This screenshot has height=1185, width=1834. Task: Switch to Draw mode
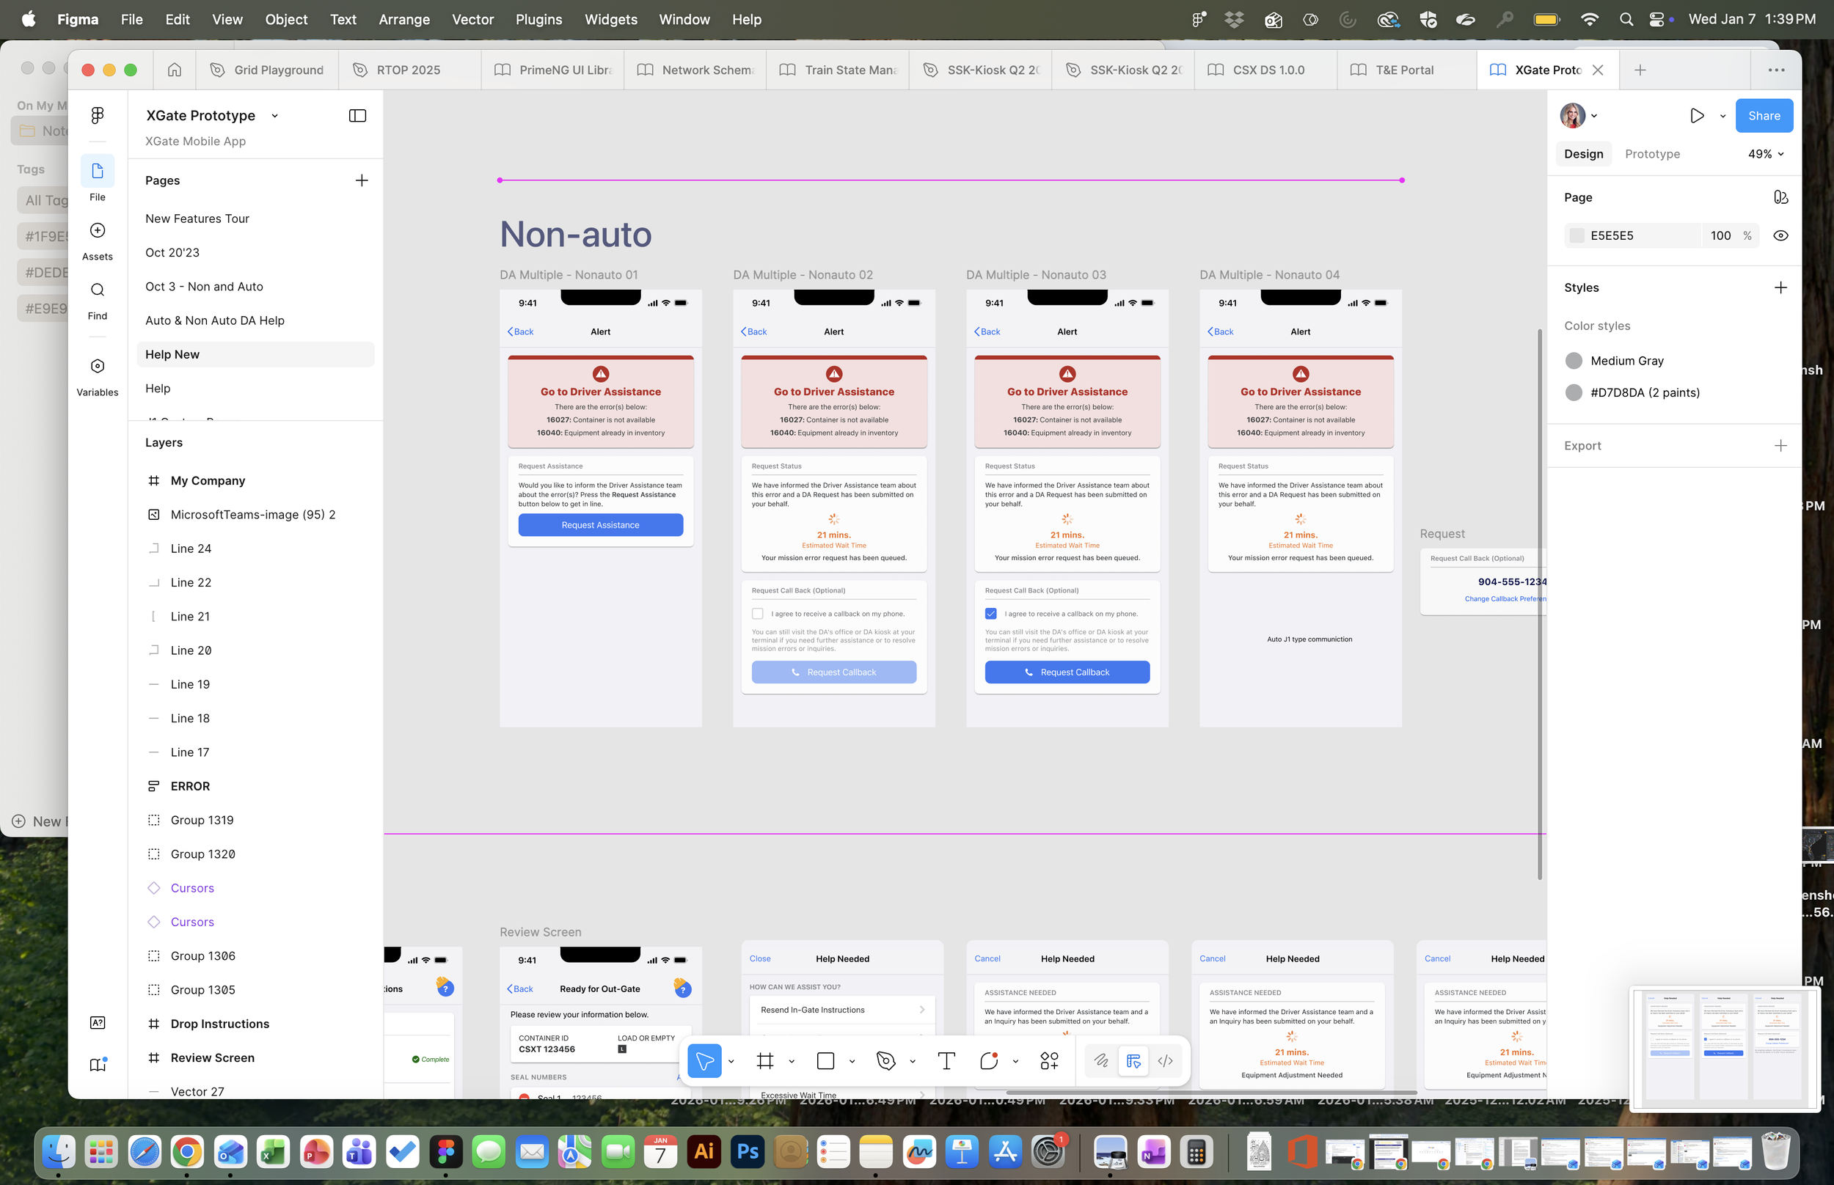1101,1061
